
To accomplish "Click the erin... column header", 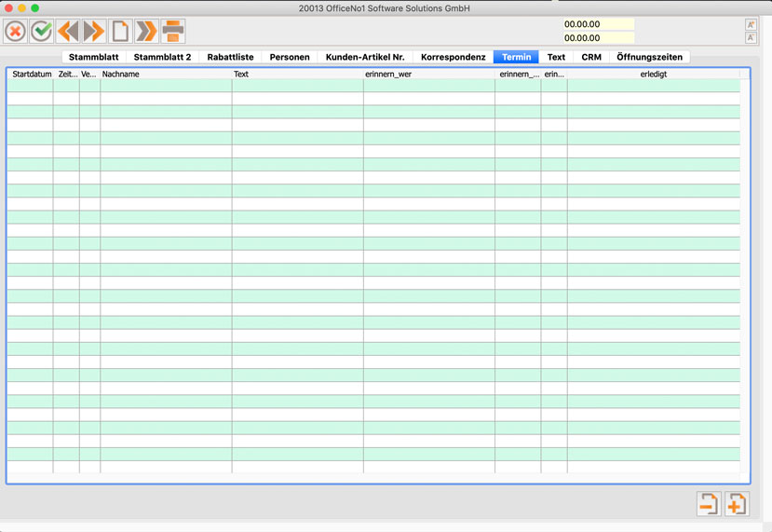I will pos(554,74).
